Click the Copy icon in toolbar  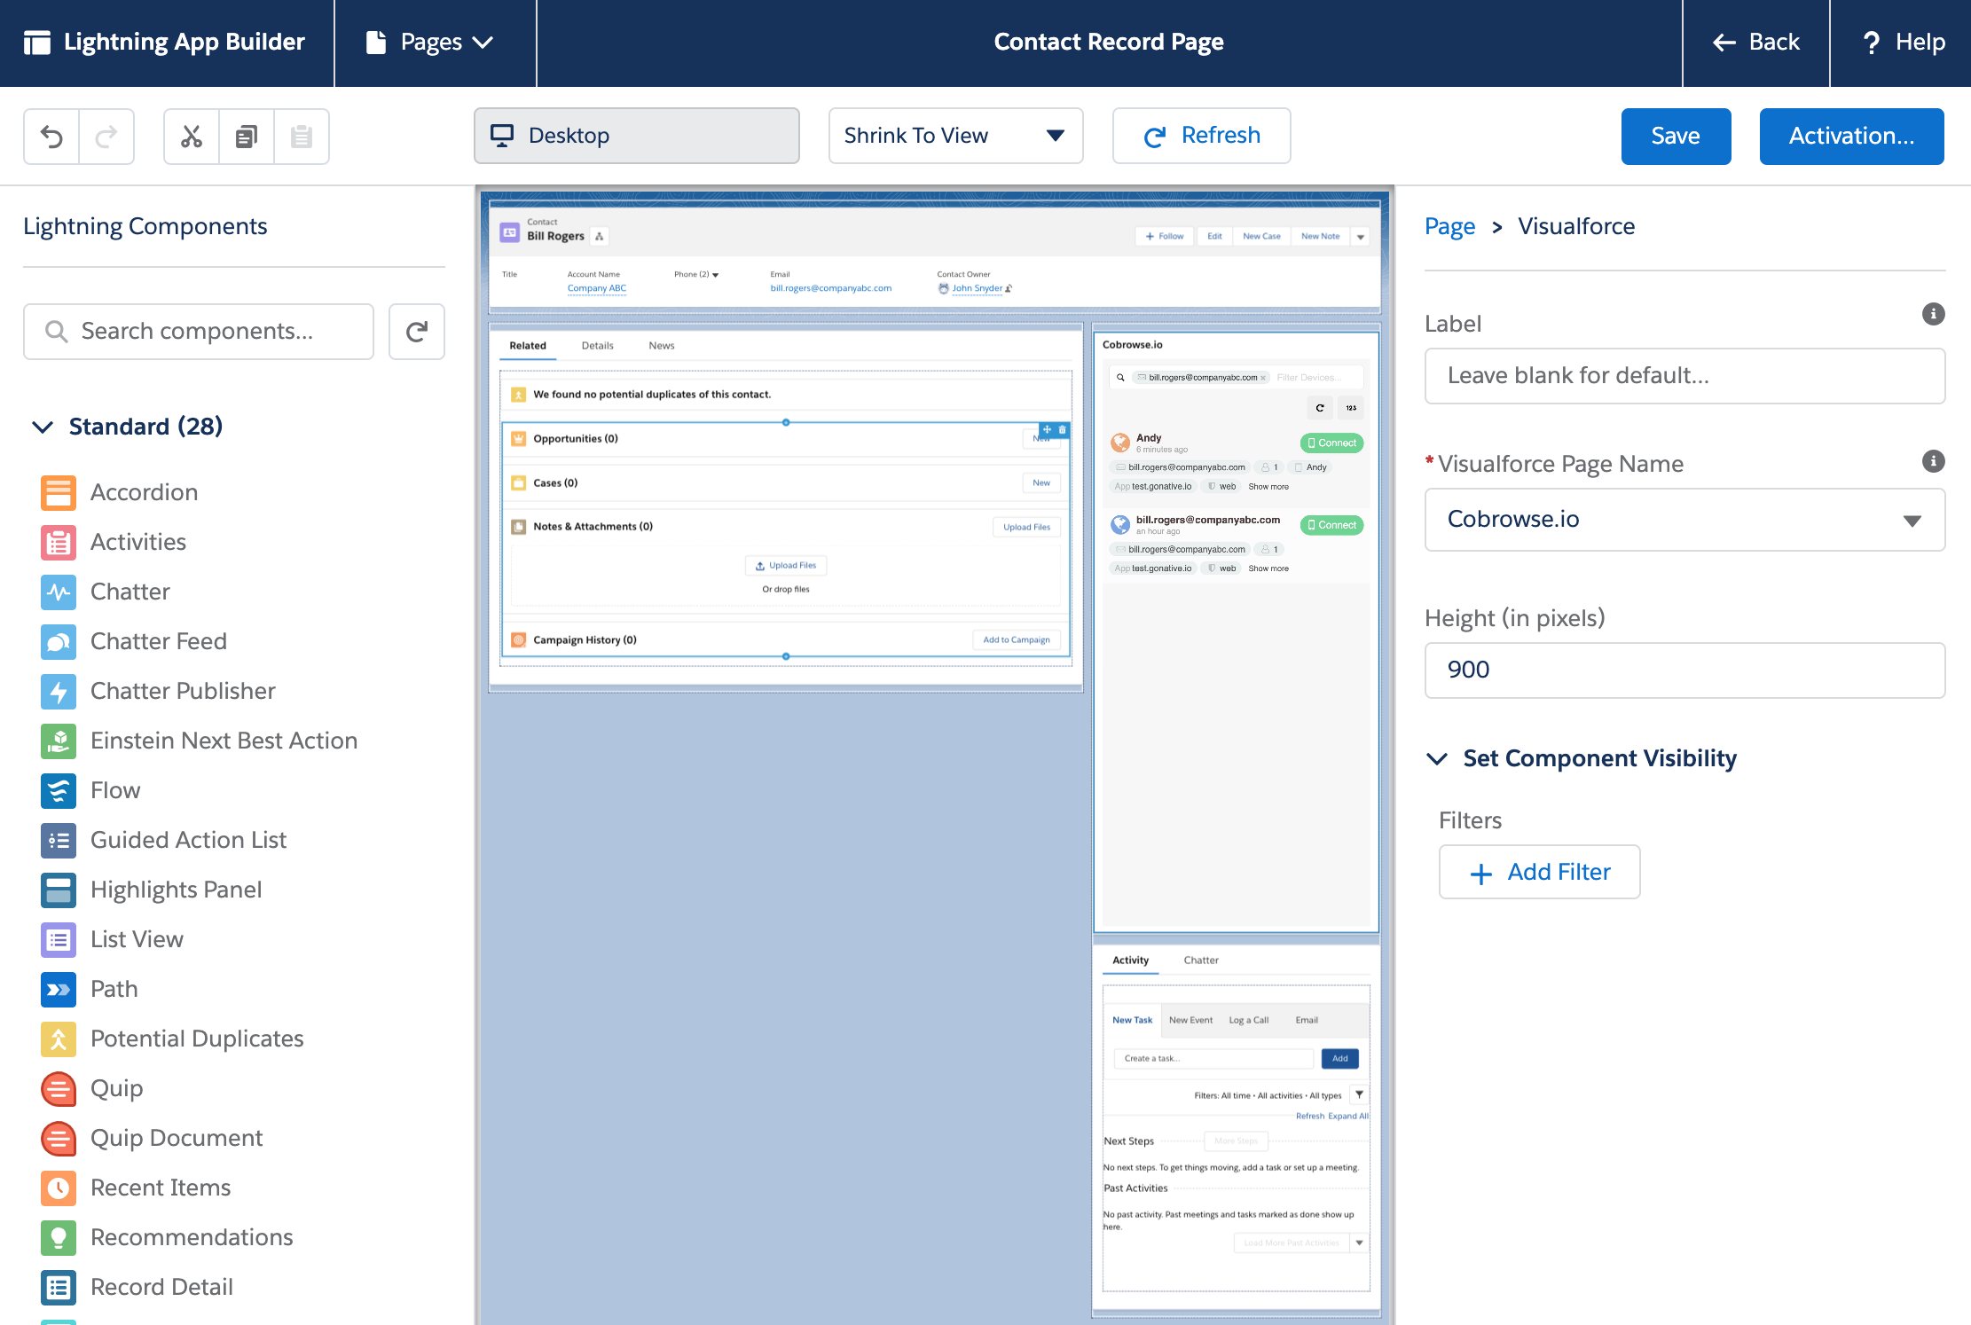(247, 137)
